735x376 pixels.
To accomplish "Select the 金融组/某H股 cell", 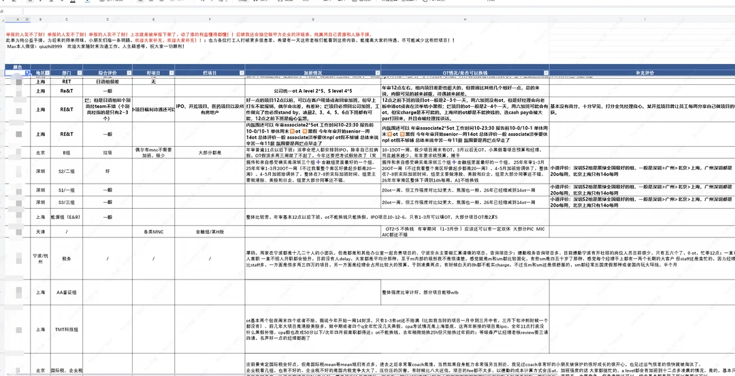I will (210, 232).
